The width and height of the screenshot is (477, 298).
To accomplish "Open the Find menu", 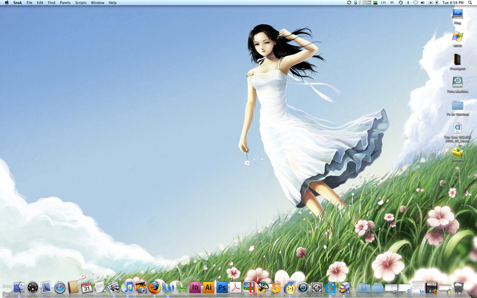I will coord(51,3).
